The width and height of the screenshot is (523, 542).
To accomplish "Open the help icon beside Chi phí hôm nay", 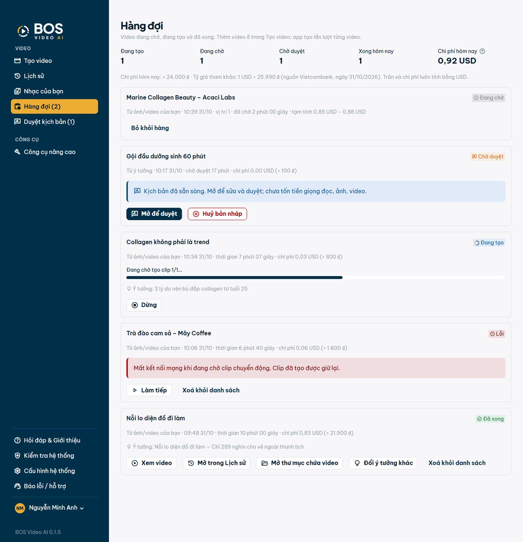I will 482,51.
